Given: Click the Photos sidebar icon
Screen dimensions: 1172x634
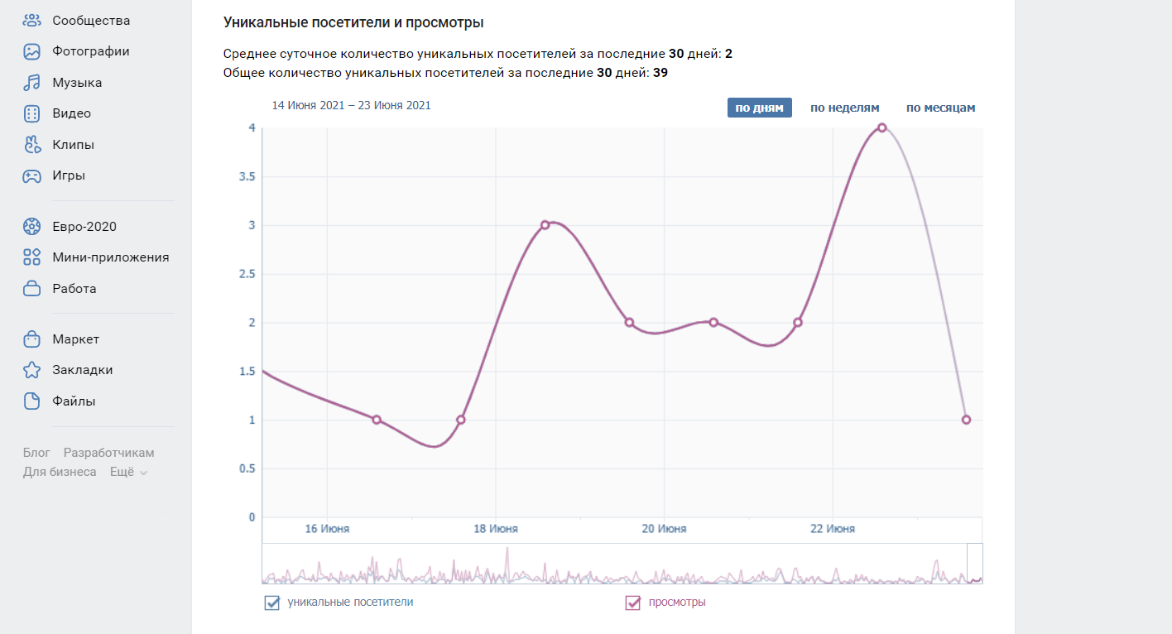Looking at the screenshot, I should point(31,51).
